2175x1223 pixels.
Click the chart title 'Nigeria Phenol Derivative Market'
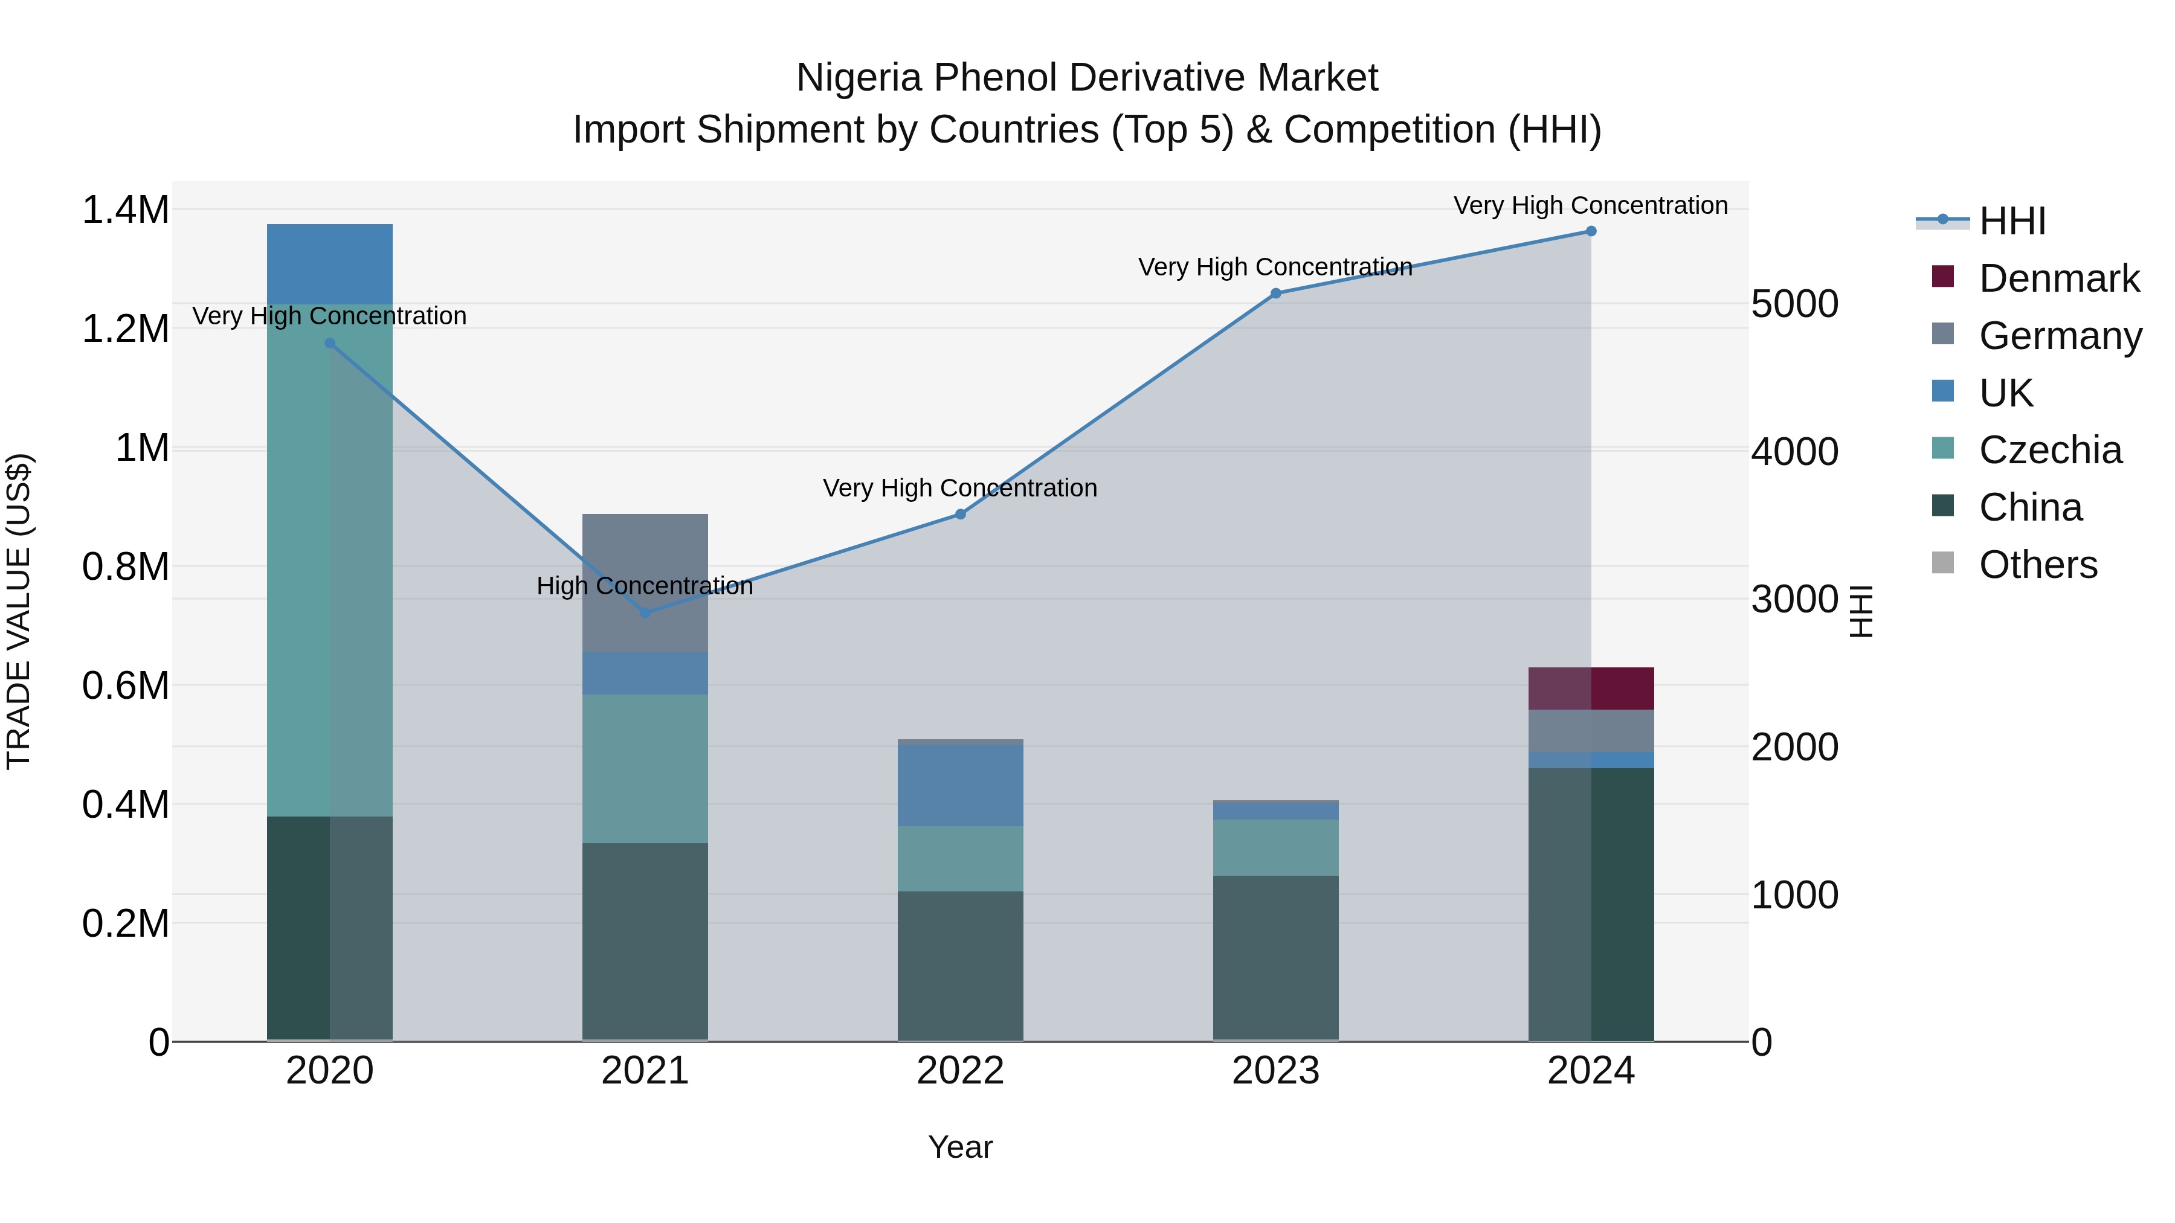tap(1087, 78)
